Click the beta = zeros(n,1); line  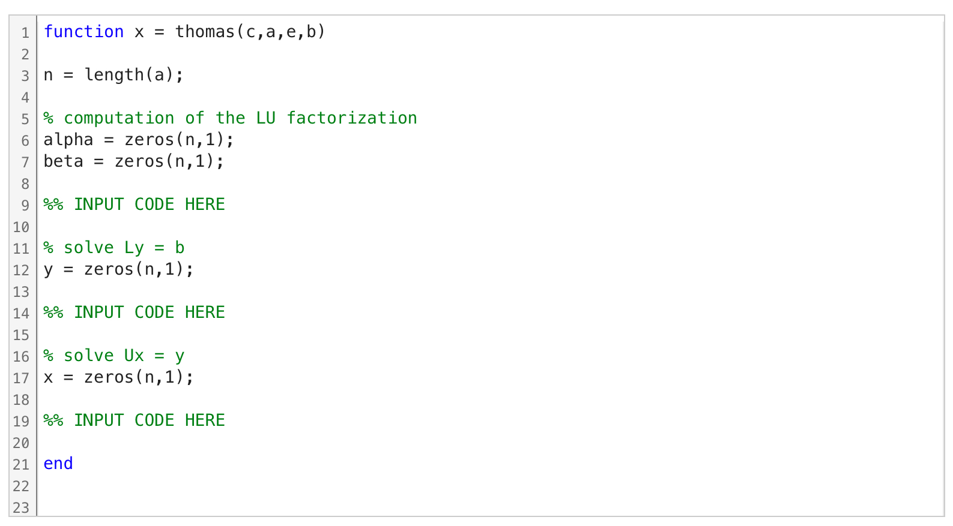coord(134,161)
